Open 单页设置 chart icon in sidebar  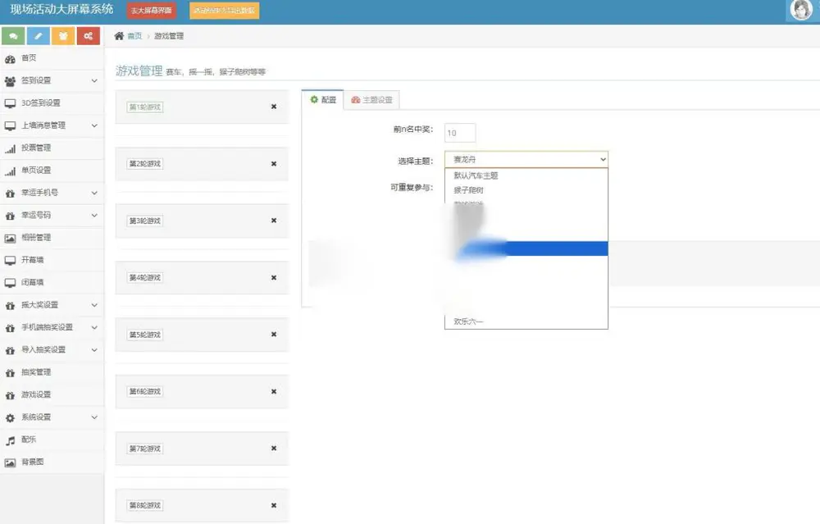point(10,171)
